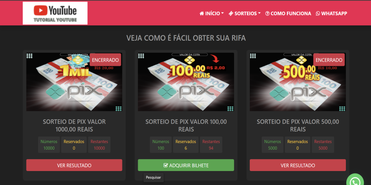Click VER RESULTADO for 1000,00 reais raffle
This screenshot has height=185, width=371.
pos(74,165)
